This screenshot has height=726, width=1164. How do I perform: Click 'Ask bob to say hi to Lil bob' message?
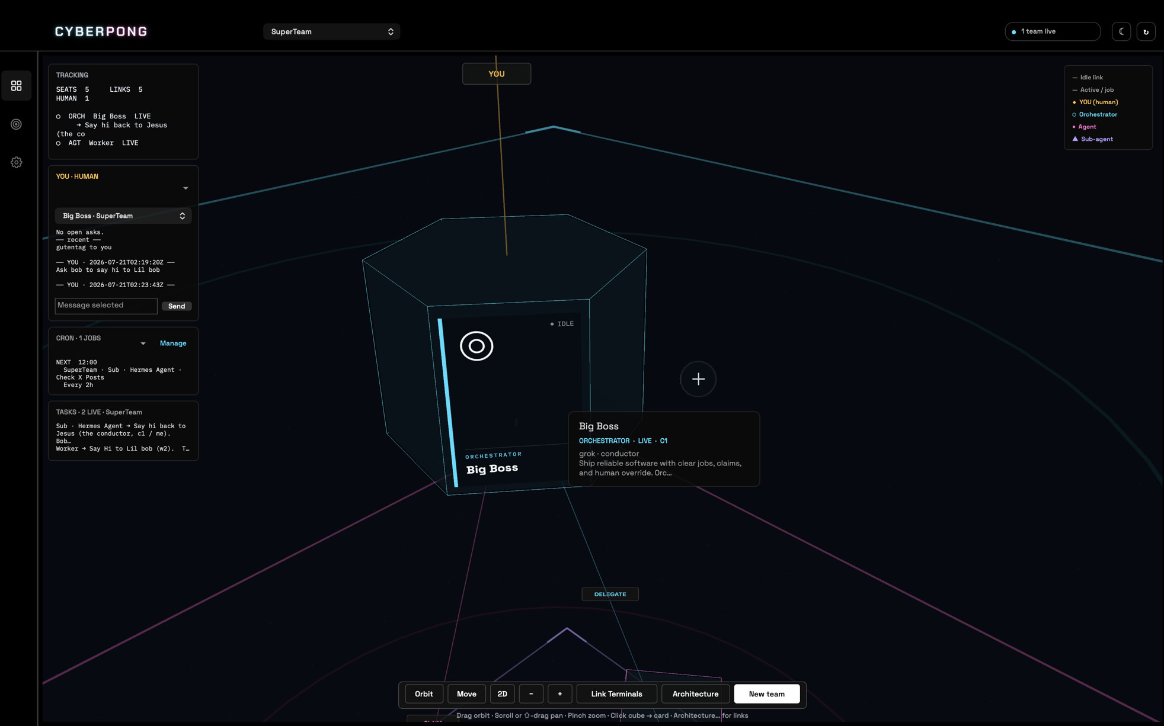click(x=108, y=270)
